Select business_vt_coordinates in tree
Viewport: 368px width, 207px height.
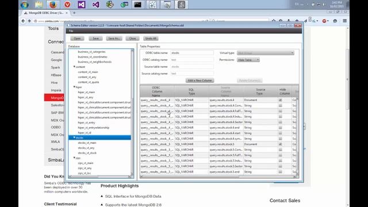(93, 57)
